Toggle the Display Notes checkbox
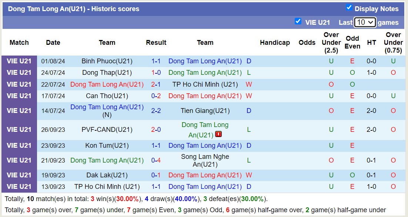 coord(349,8)
